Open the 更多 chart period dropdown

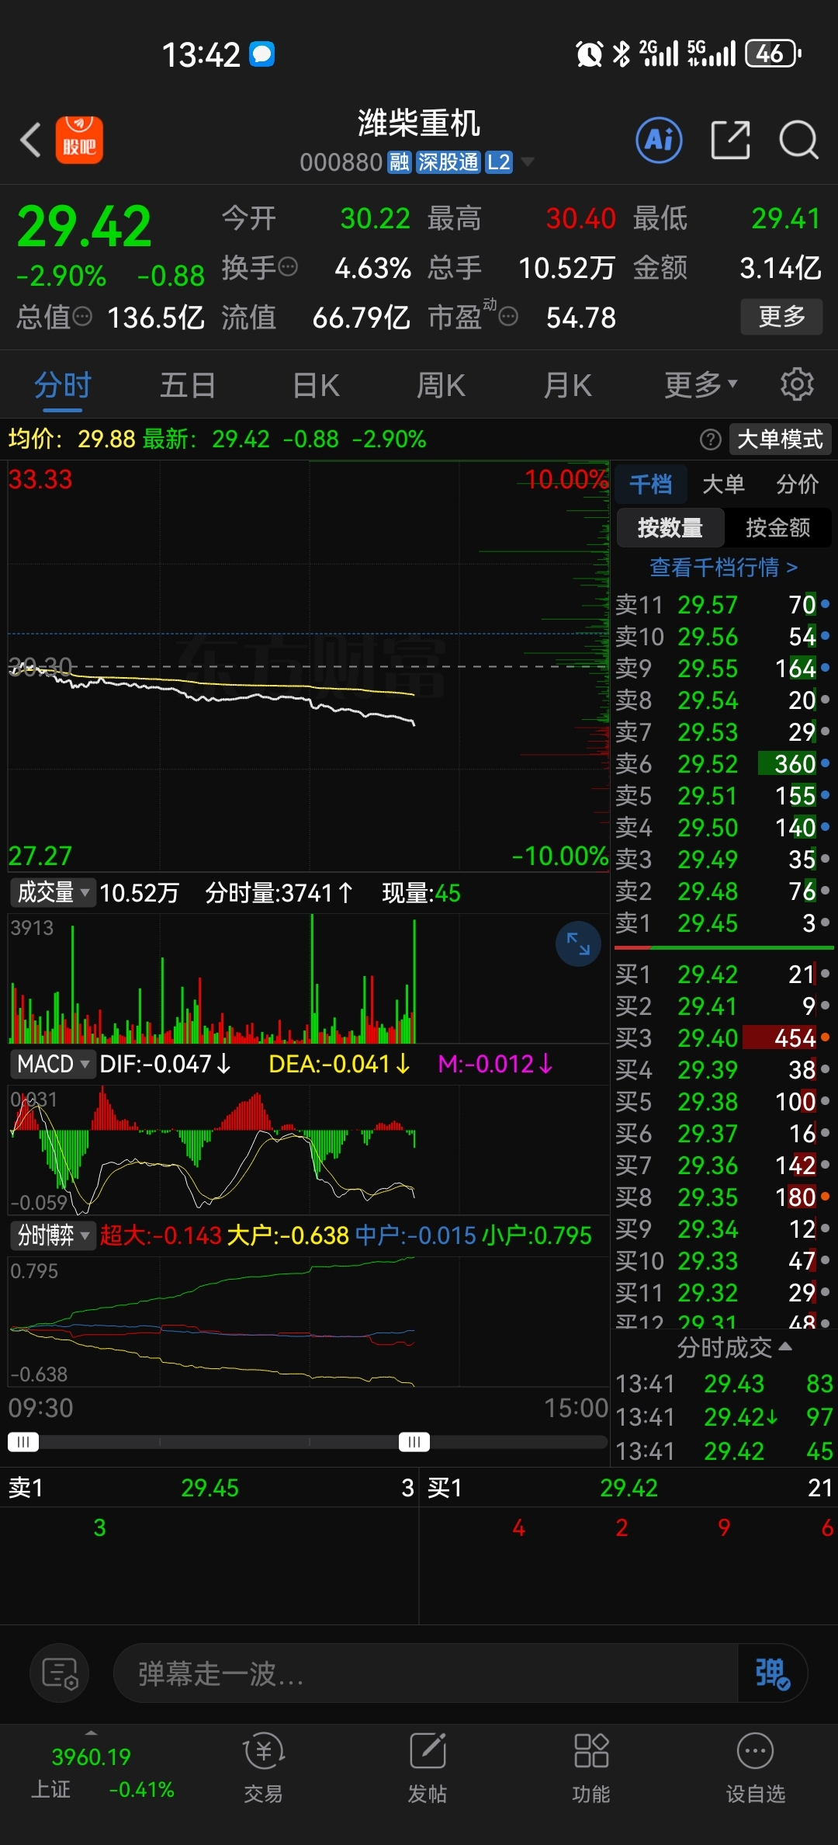point(700,384)
